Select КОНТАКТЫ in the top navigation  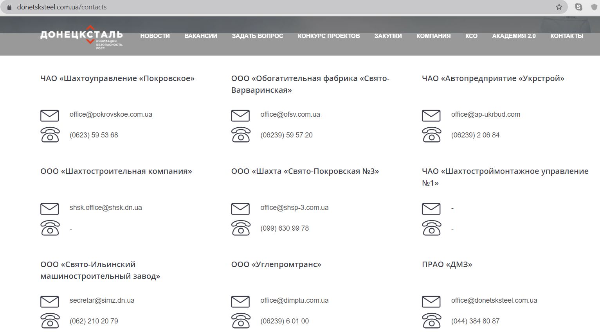click(567, 36)
